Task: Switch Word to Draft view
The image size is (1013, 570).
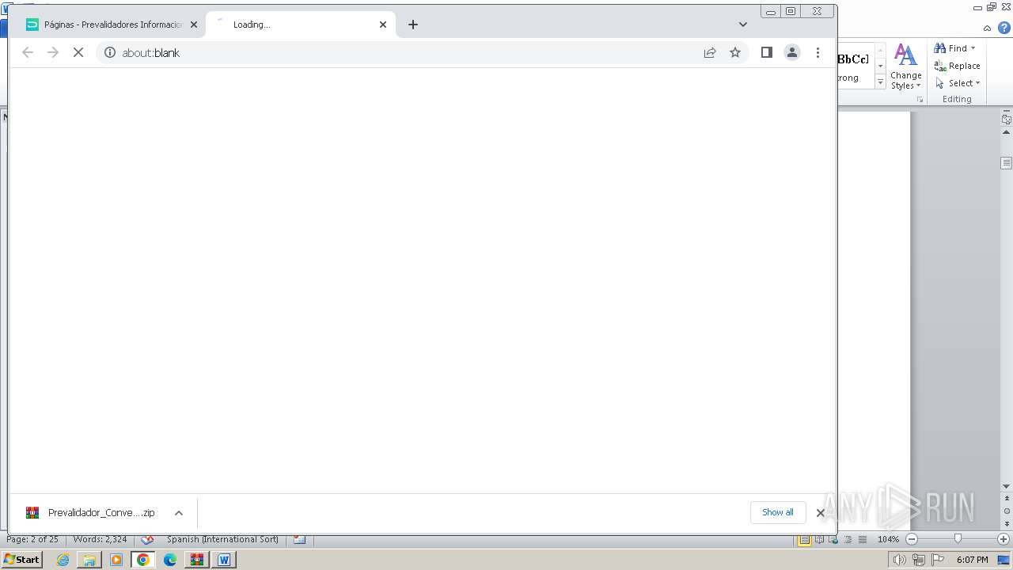Action: [862, 539]
